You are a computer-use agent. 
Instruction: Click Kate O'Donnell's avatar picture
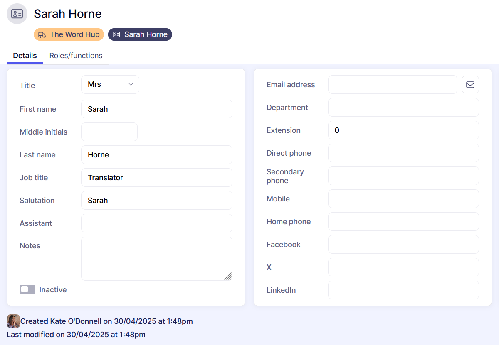[13, 321]
